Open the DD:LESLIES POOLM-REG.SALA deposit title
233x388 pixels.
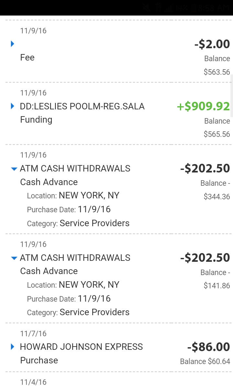tap(82, 106)
